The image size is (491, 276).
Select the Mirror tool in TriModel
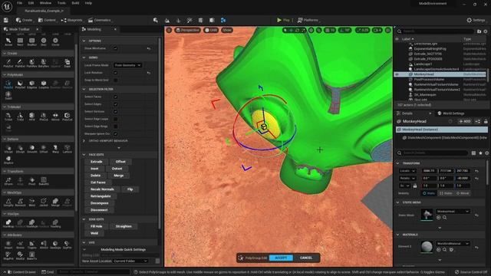(55, 117)
